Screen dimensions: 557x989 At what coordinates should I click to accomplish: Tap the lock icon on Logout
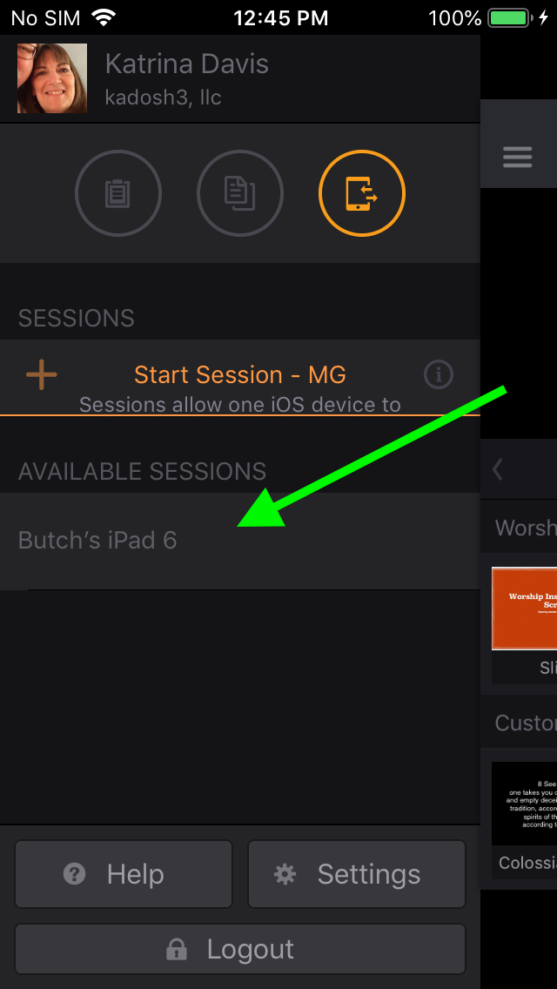pos(176,949)
